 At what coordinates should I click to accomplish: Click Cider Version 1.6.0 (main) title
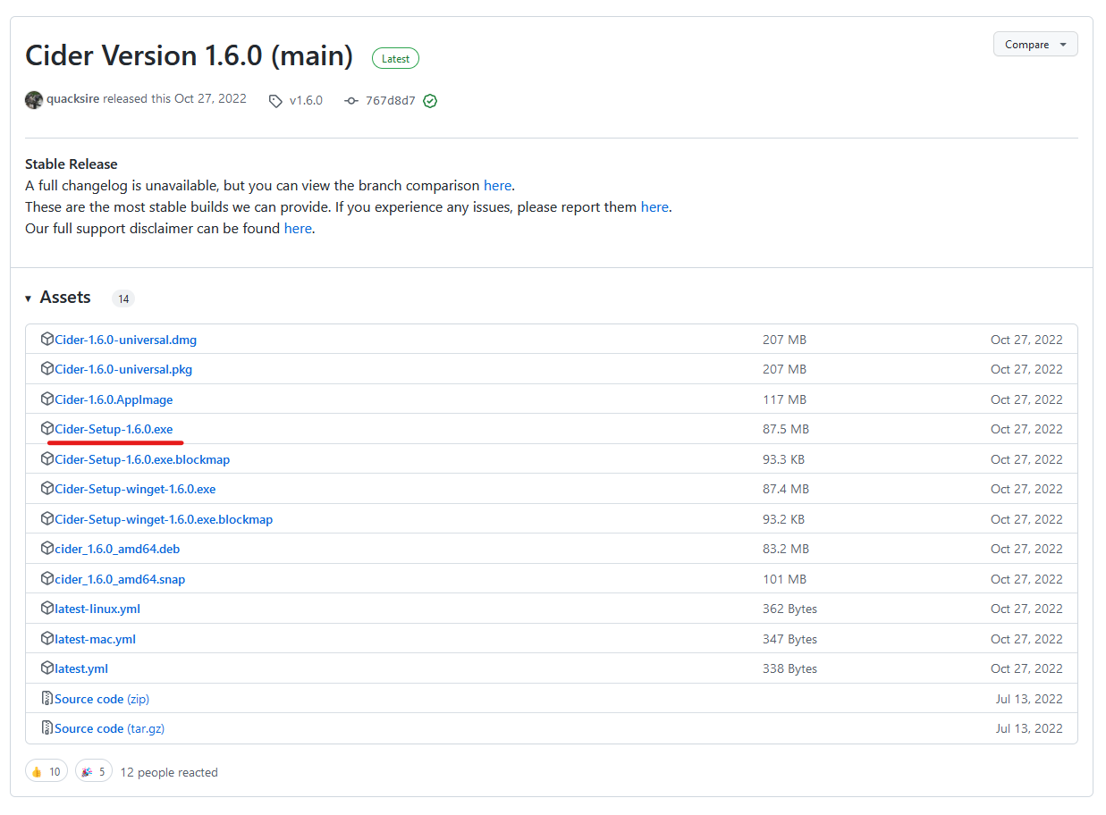(190, 55)
